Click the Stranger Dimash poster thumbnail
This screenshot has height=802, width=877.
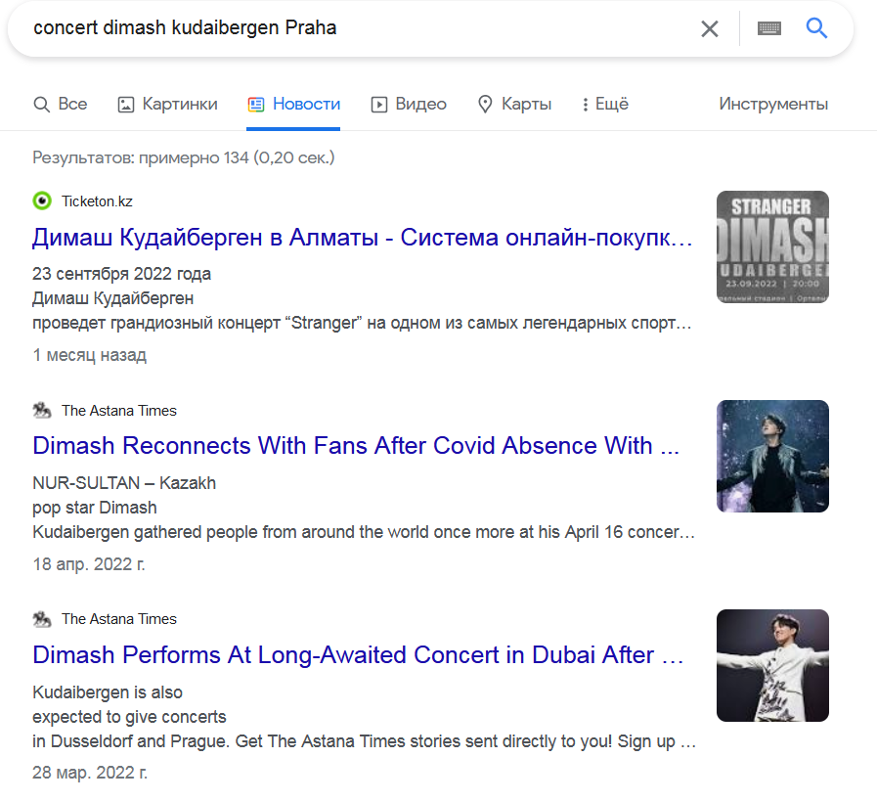(x=772, y=246)
